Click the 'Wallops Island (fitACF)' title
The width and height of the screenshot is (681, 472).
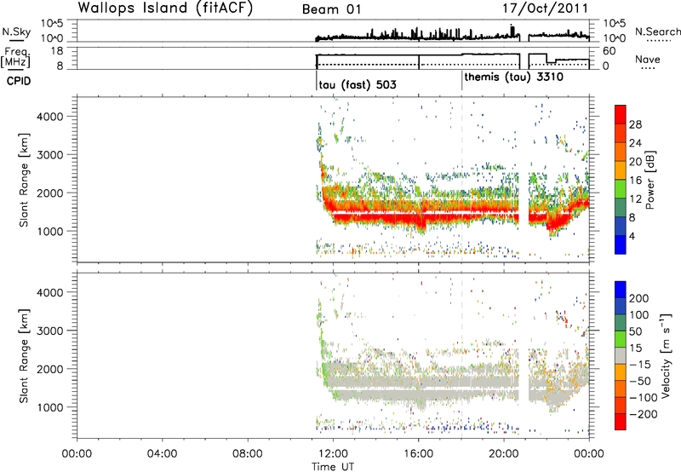pos(165,8)
